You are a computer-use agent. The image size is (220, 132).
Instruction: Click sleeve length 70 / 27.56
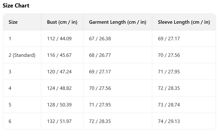tap(169, 55)
